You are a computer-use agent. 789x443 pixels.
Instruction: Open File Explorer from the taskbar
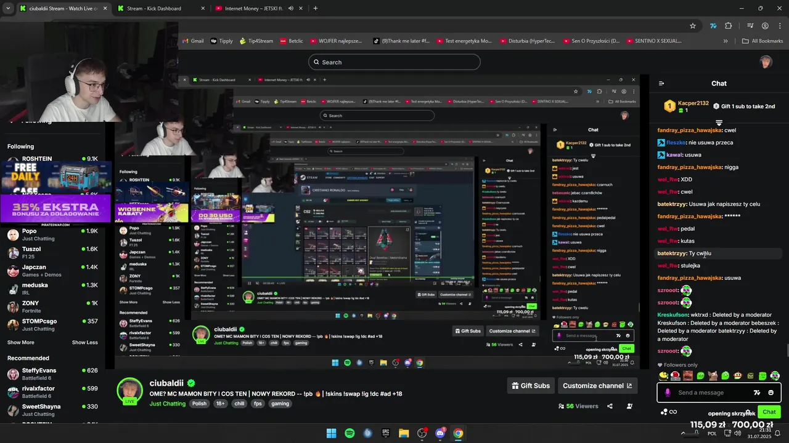(x=404, y=433)
